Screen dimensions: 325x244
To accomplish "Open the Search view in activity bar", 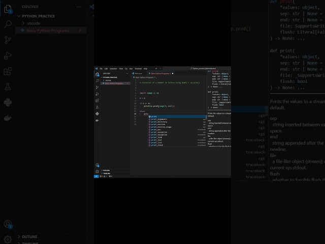I will 97,81.
